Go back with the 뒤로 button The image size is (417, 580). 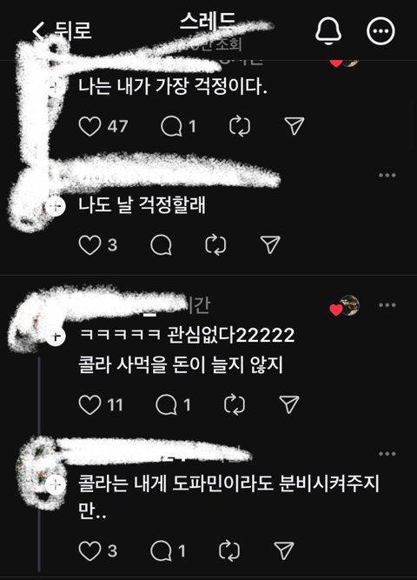tap(62, 30)
